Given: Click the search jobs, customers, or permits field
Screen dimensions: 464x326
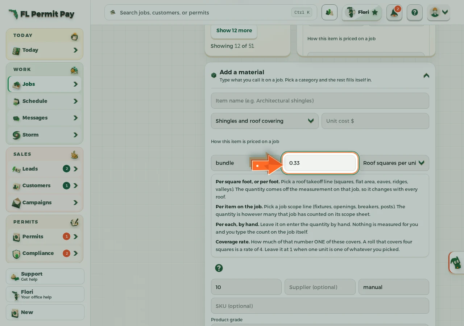Looking at the screenshot, I should pos(211,12).
